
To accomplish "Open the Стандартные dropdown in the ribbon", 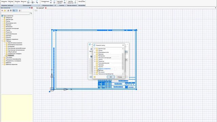I will [x=45, y=2].
